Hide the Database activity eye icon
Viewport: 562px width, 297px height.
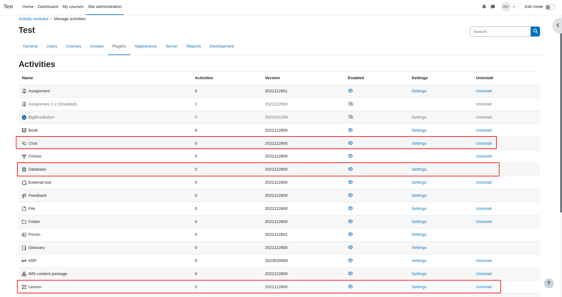pos(350,169)
